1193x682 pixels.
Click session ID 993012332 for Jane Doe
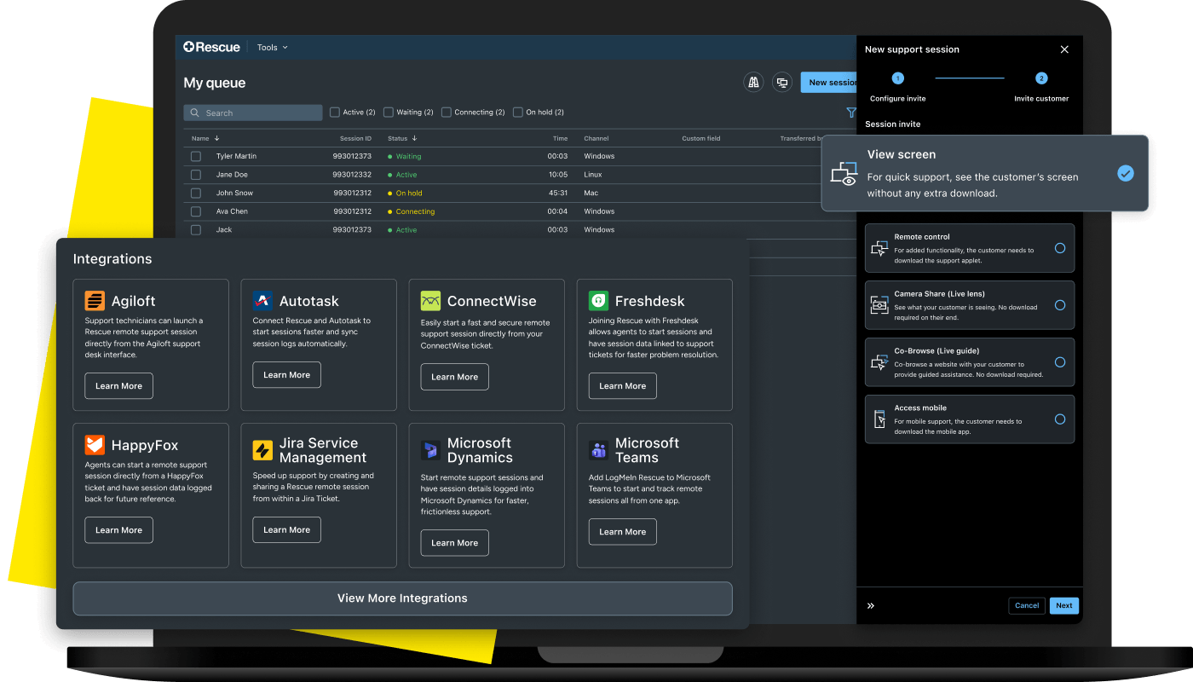[x=352, y=175]
